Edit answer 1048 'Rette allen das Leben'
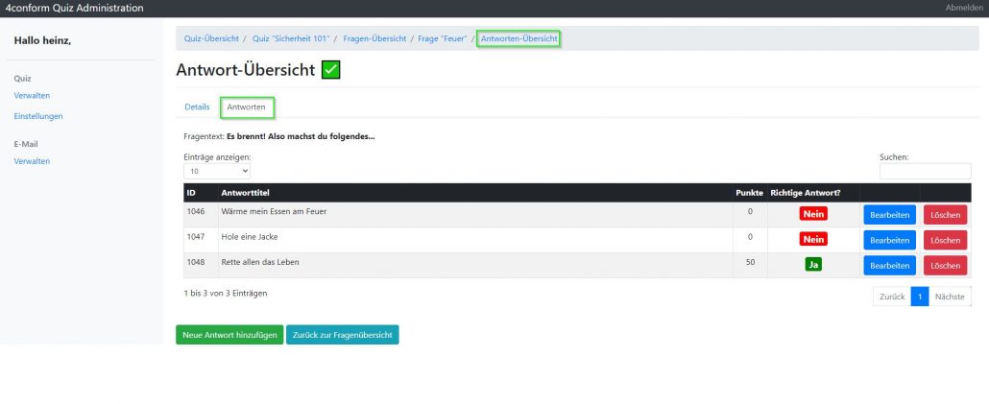The height and width of the screenshot is (404, 989). click(x=889, y=265)
